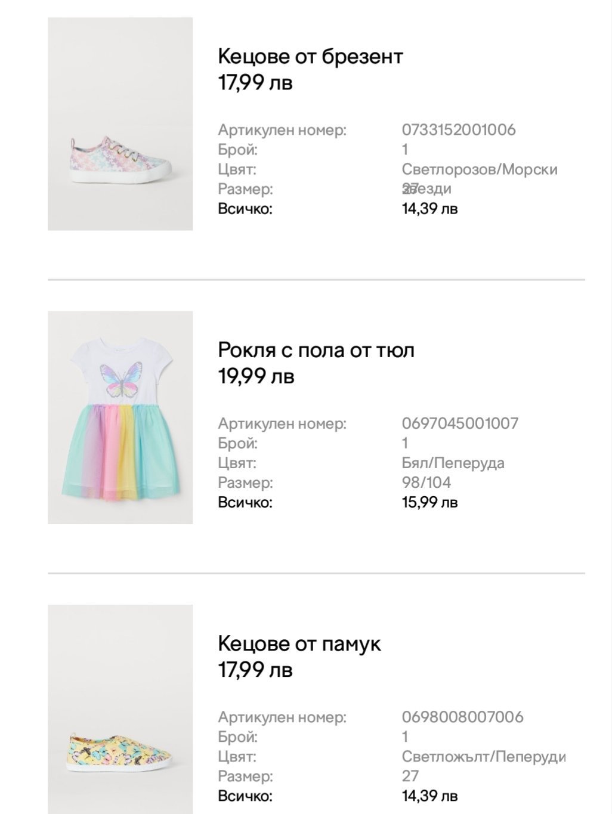Click size value 27 of cotton sneakers
Image resolution: width=612 pixels, height=814 pixels.
(x=410, y=776)
